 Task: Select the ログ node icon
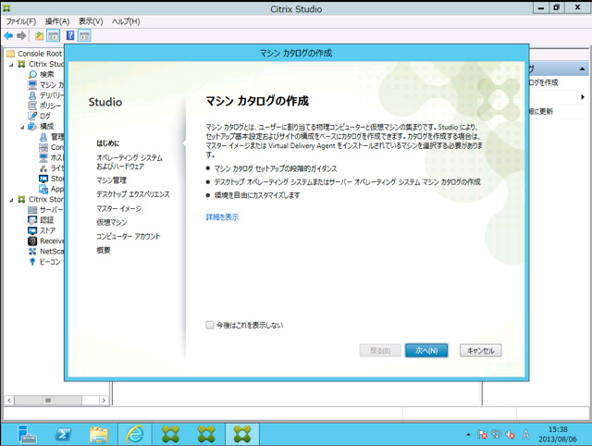pyautogui.click(x=33, y=116)
